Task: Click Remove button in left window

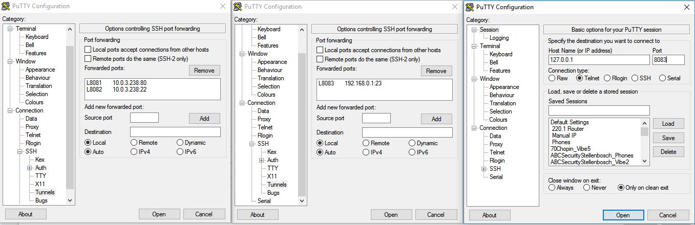Action: tap(204, 71)
